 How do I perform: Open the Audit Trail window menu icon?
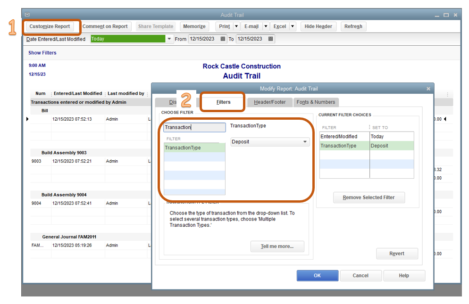[x=27, y=14]
